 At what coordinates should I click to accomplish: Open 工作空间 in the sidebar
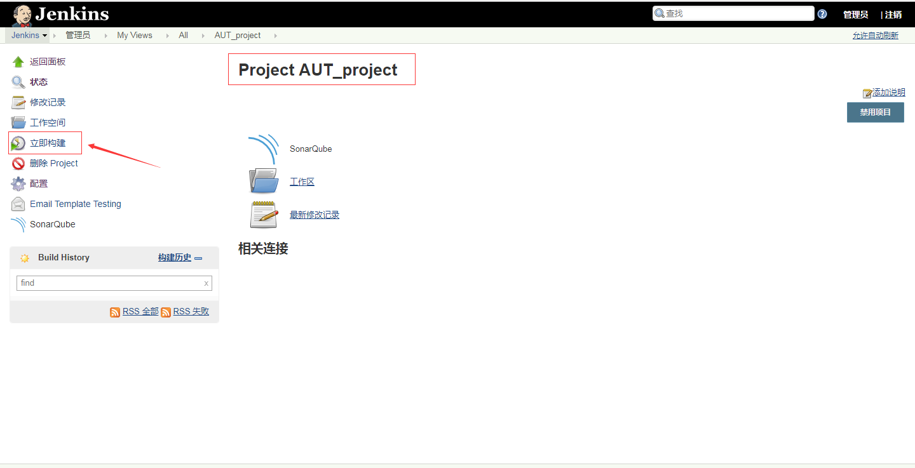(48, 123)
